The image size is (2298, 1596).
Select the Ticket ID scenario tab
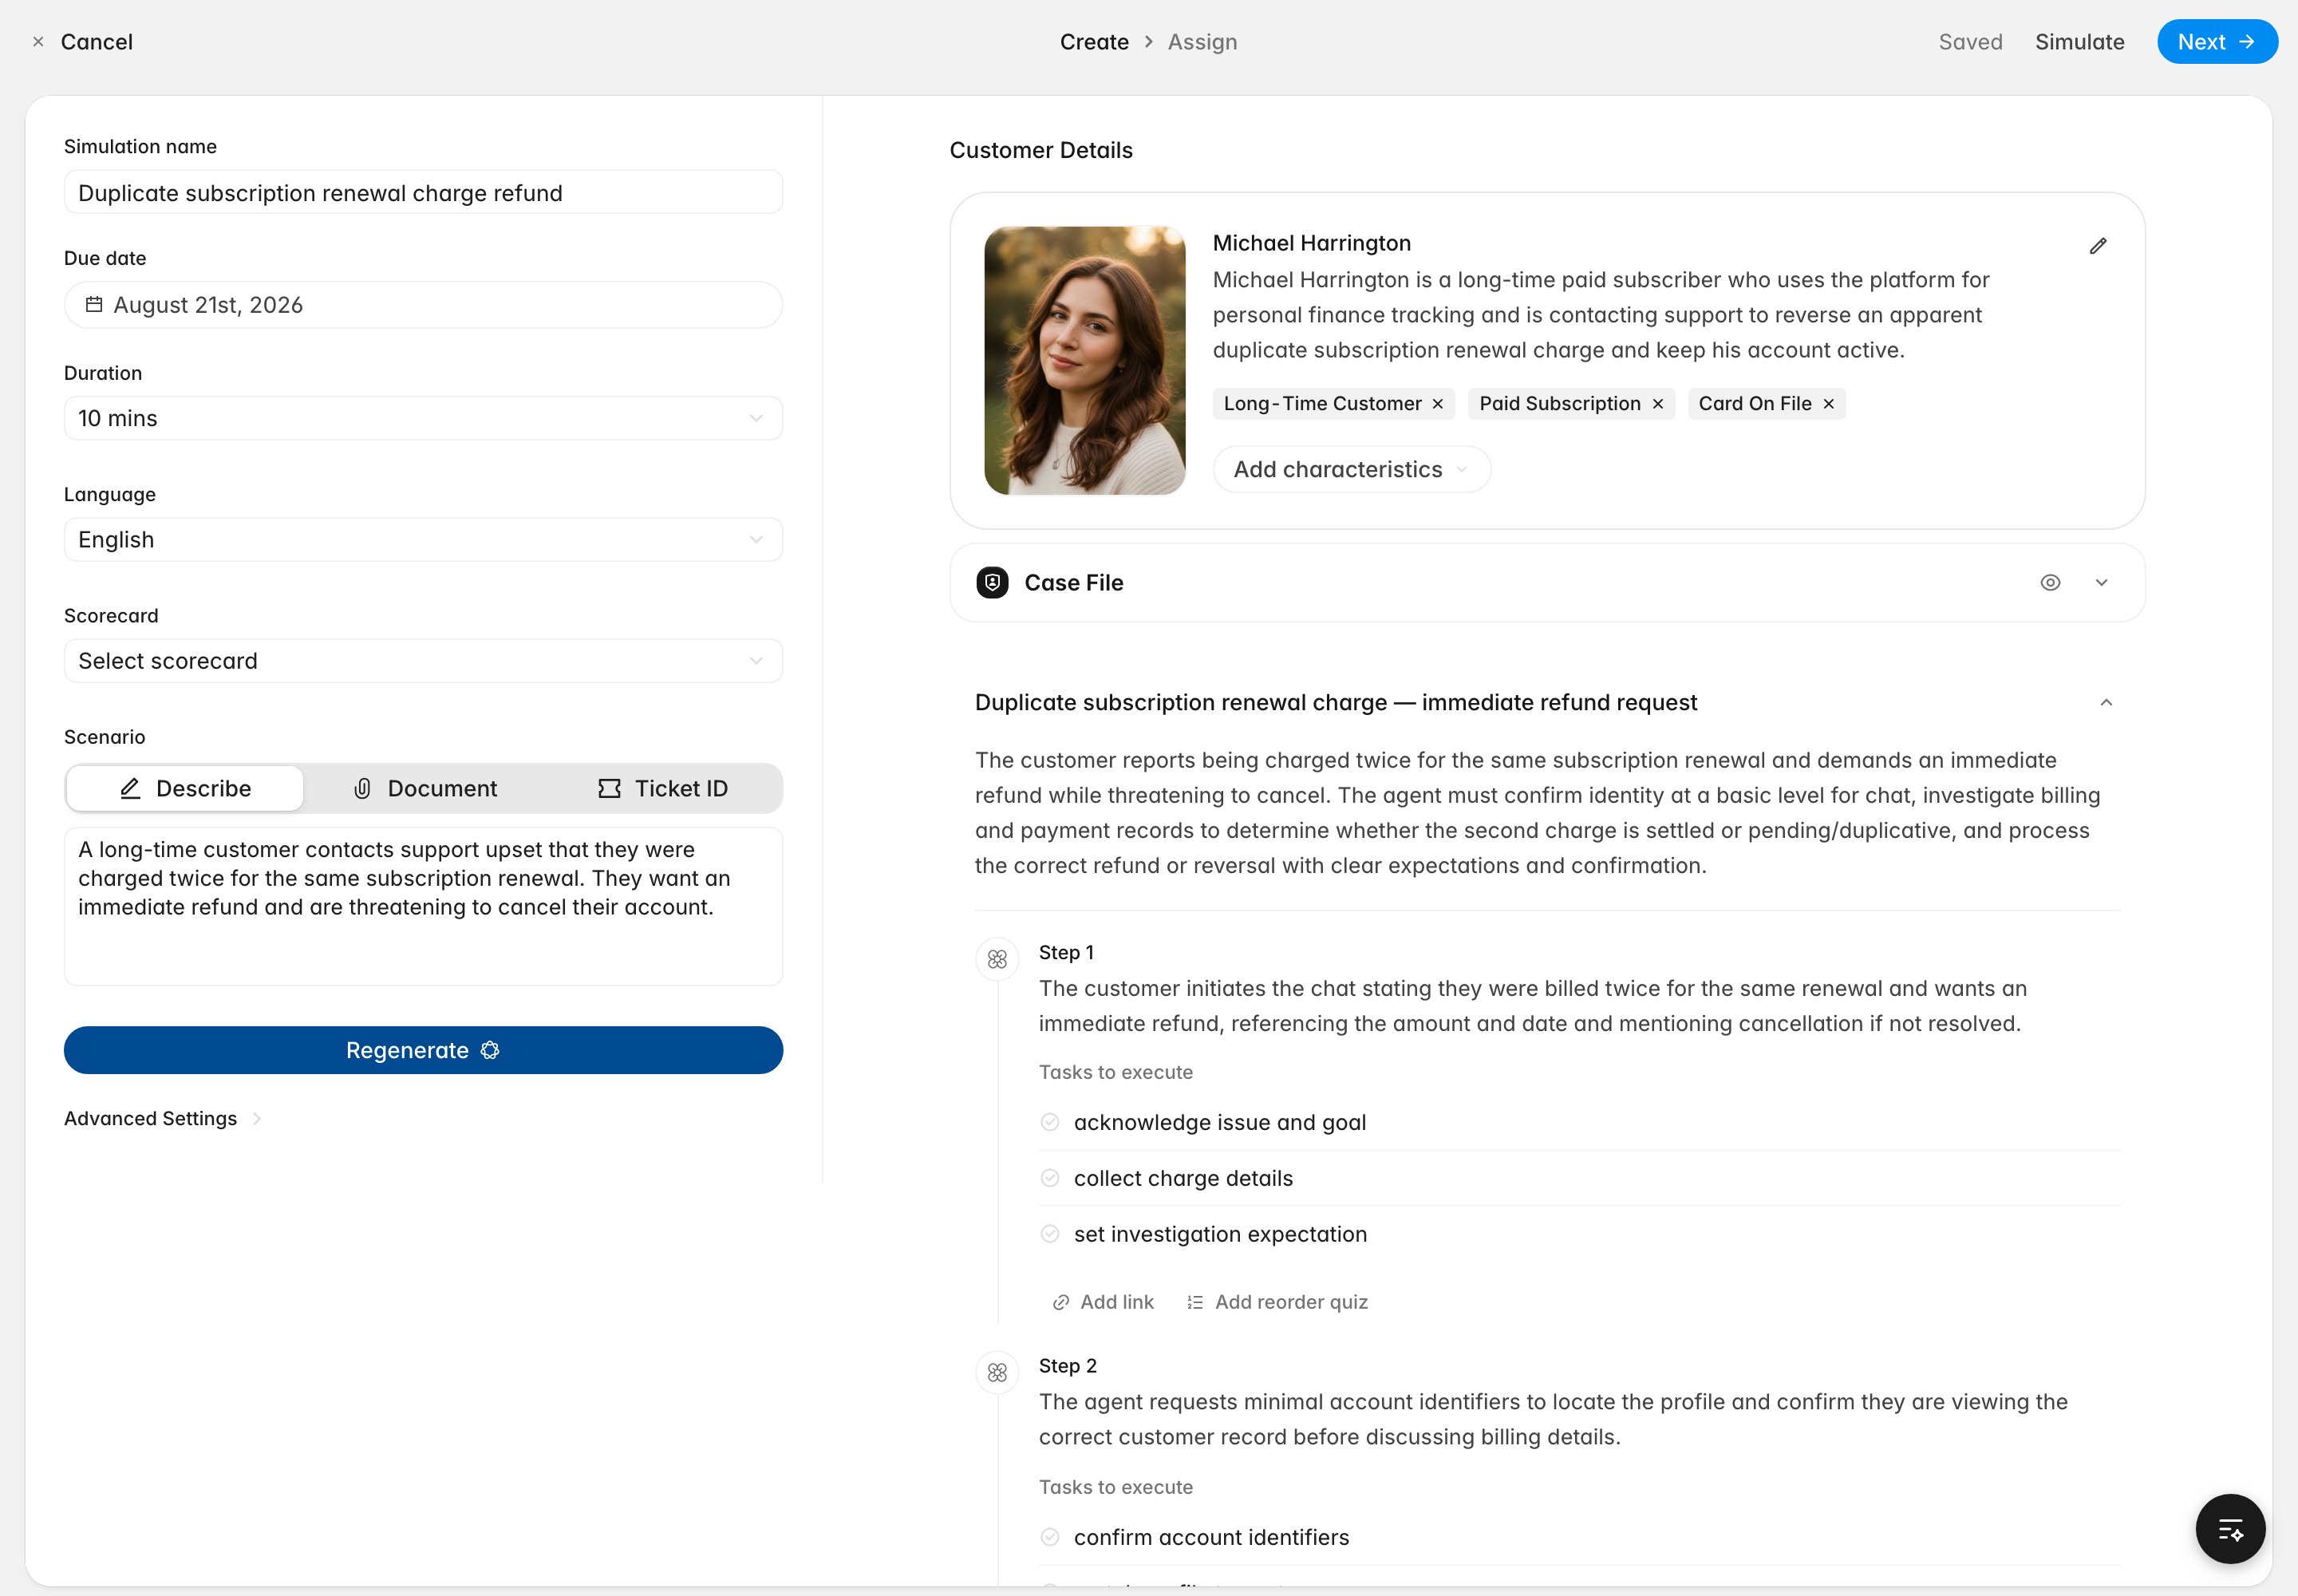tap(662, 788)
